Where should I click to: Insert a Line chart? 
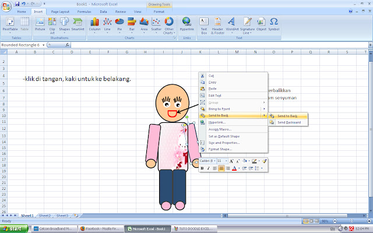click(107, 25)
